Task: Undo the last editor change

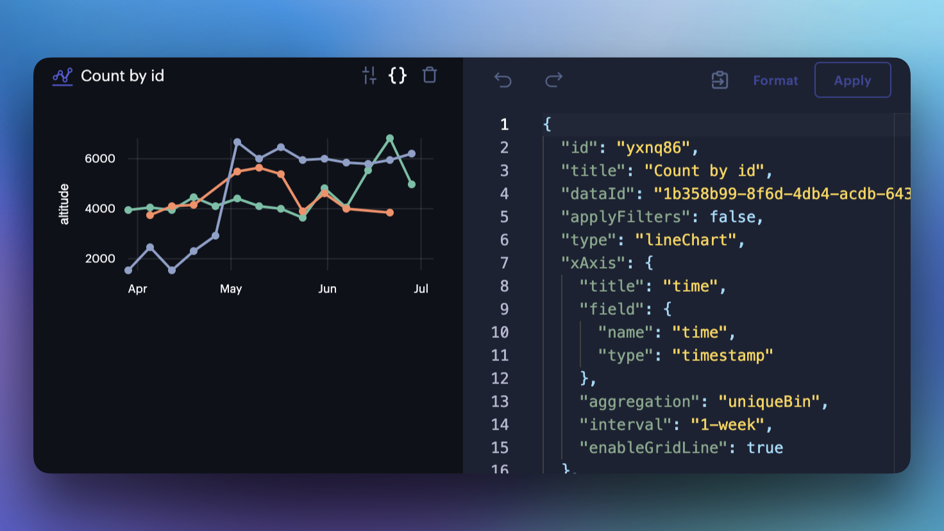Action: point(503,80)
